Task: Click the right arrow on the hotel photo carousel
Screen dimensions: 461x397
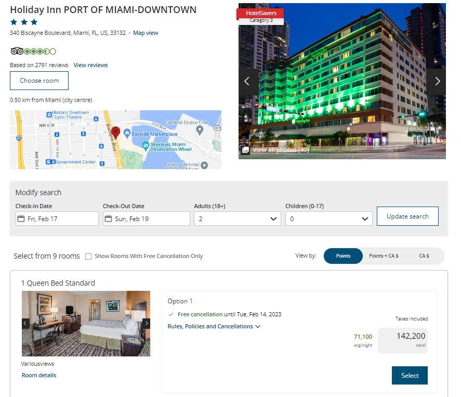Action: [x=438, y=81]
